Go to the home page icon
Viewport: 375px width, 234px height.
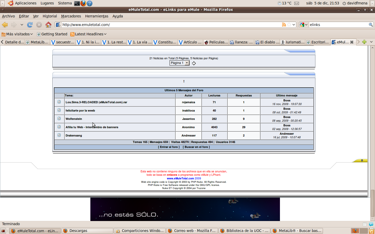click(x=48, y=25)
